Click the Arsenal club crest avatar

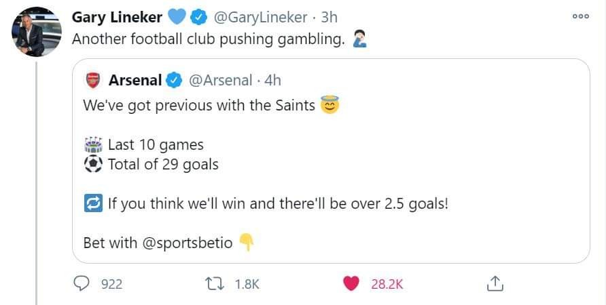tap(93, 80)
